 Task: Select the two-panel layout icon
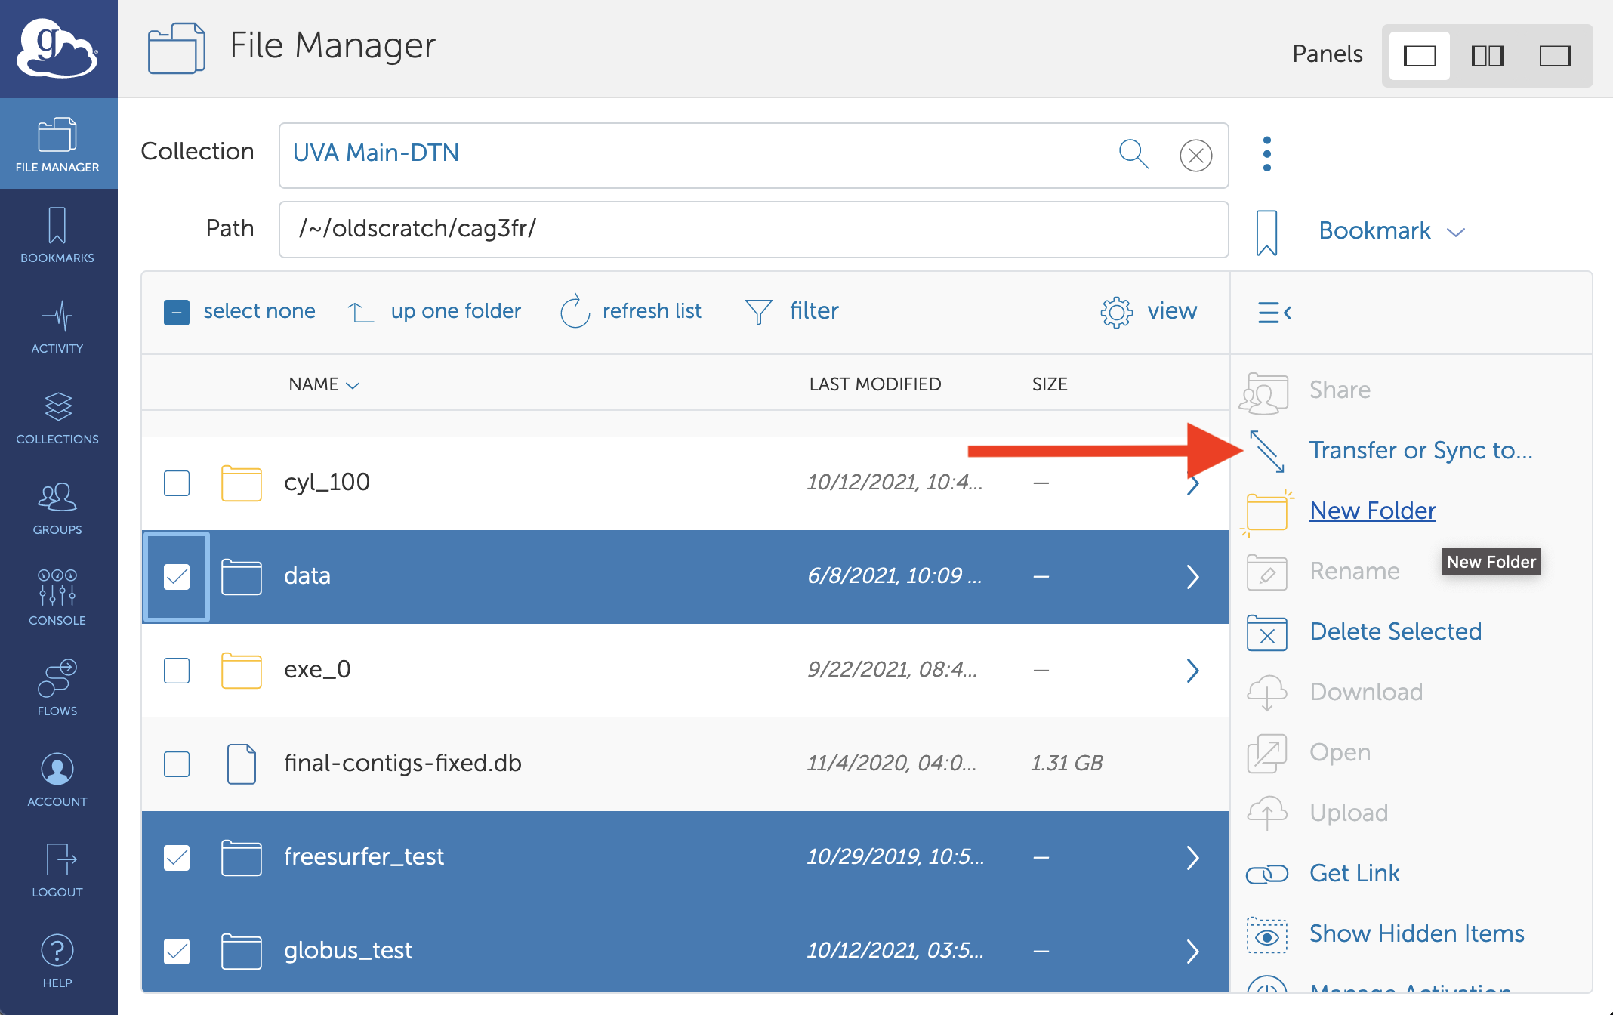1487,56
